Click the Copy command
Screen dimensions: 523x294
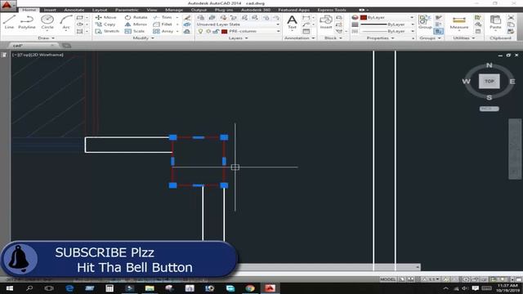point(105,24)
